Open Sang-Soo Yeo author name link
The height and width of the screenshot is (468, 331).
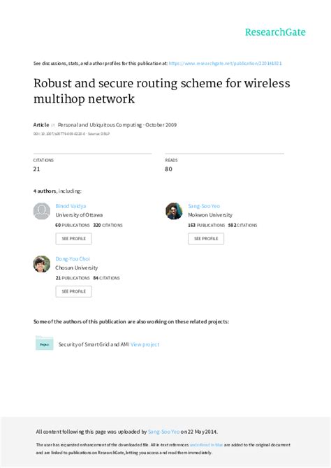204,206
